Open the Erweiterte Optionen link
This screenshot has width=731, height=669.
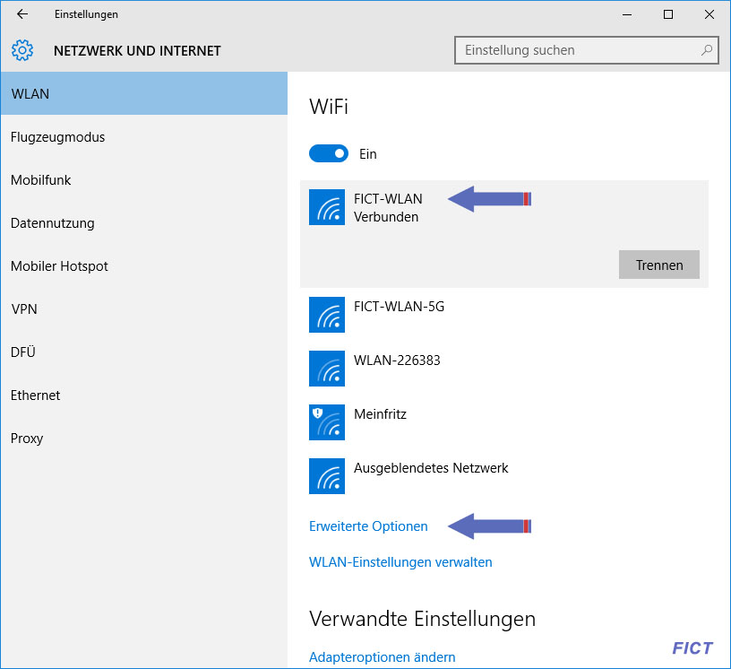click(x=368, y=526)
